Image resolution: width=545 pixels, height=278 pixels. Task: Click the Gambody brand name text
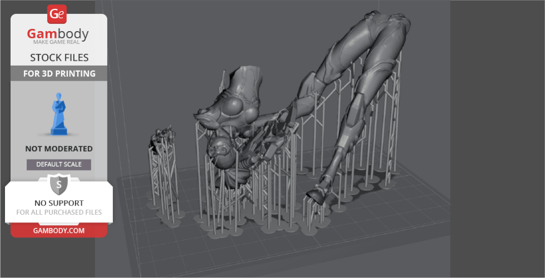(58, 34)
